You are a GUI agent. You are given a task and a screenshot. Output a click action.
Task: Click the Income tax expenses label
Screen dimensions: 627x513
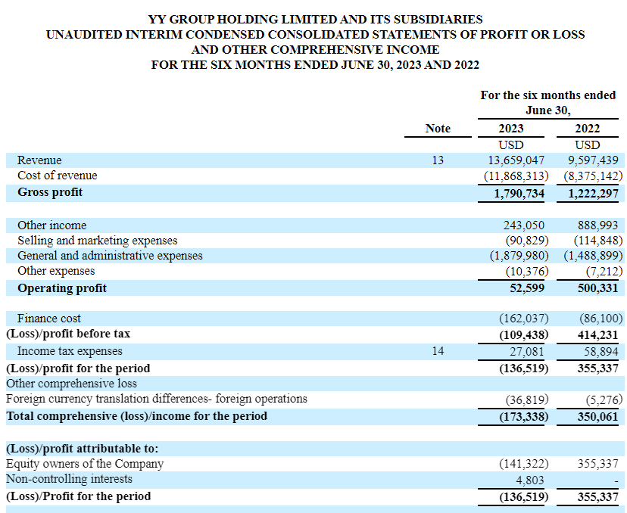pos(70,351)
